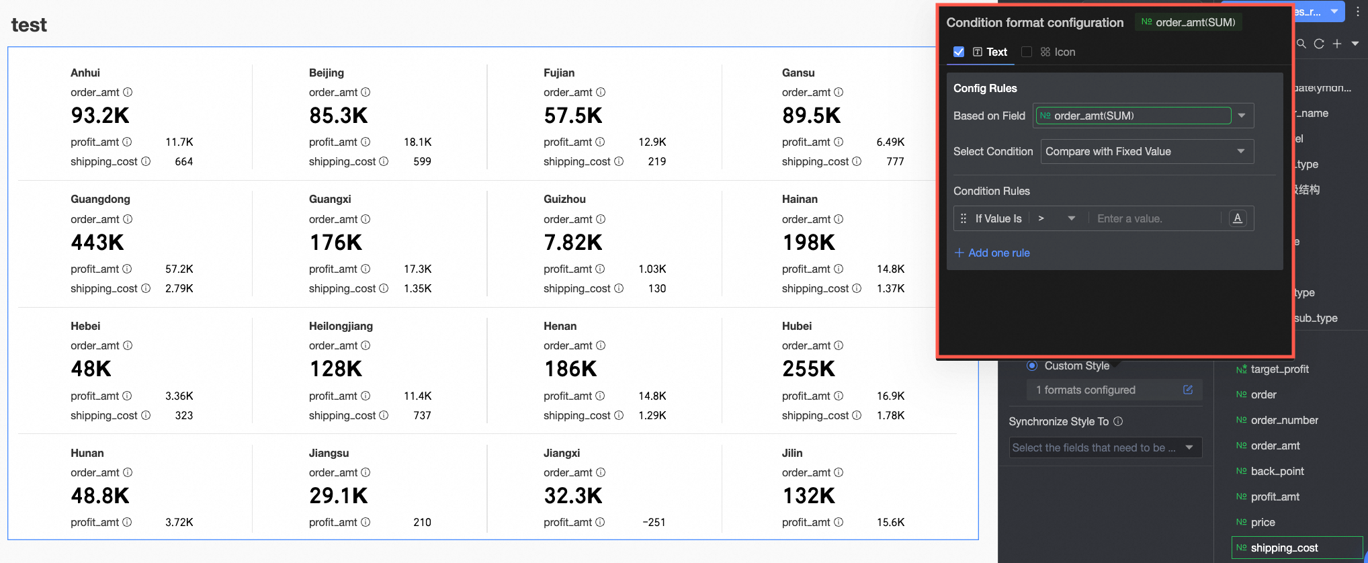Open the text color style picker
The height and width of the screenshot is (563, 1368).
tap(1238, 218)
